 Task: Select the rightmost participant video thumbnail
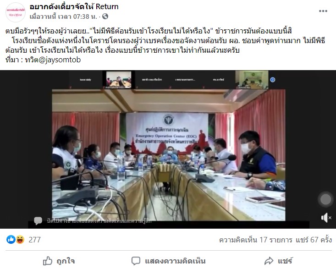252,80
